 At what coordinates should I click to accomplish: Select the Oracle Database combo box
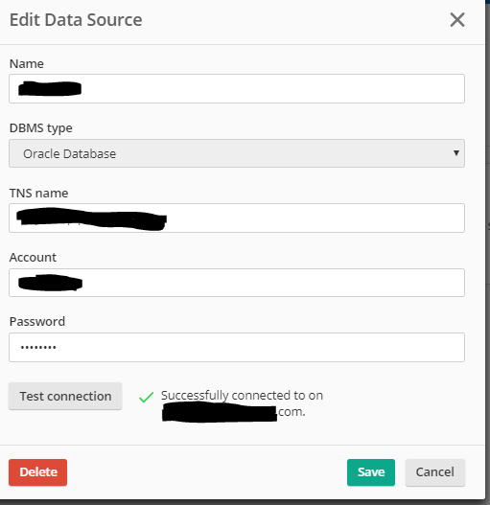[237, 153]
